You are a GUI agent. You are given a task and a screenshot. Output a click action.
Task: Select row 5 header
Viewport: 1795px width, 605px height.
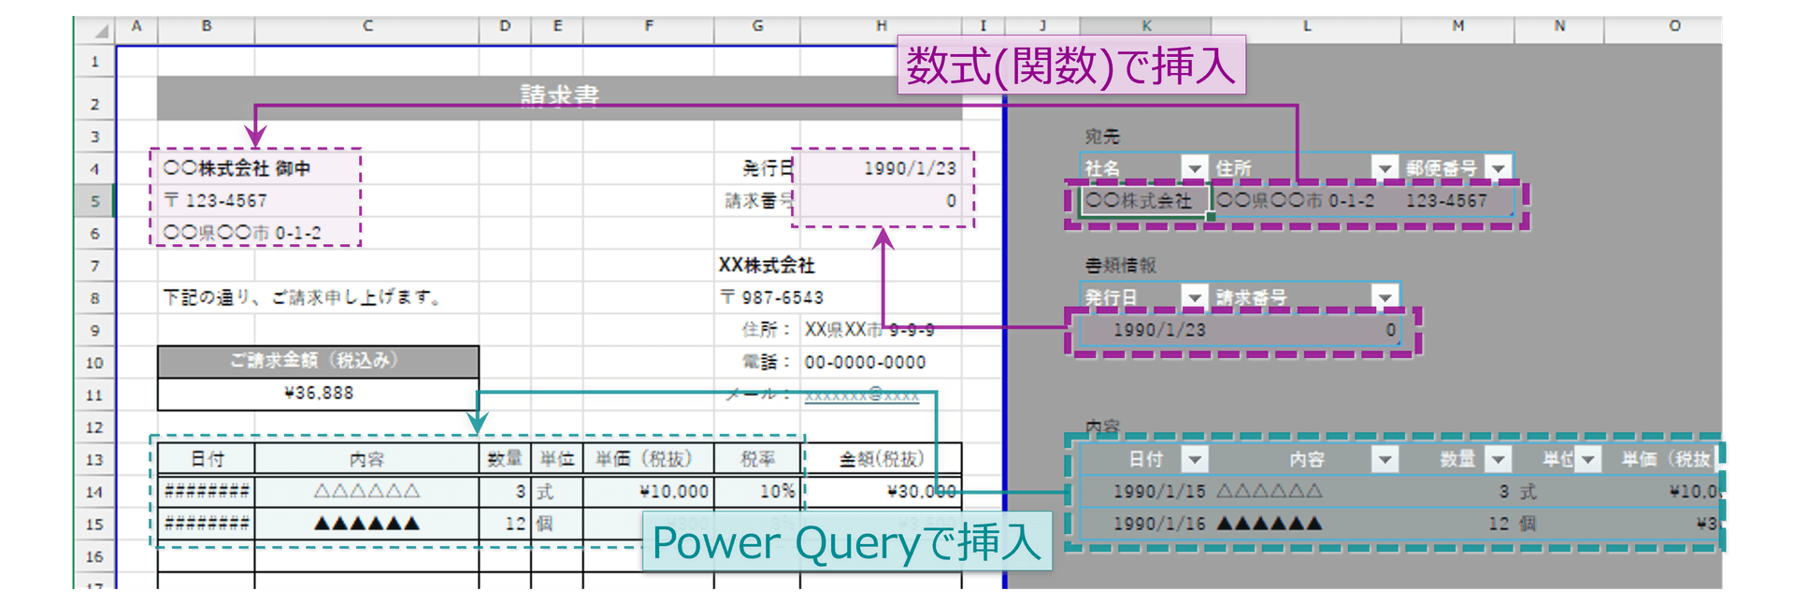pos(94,200)
